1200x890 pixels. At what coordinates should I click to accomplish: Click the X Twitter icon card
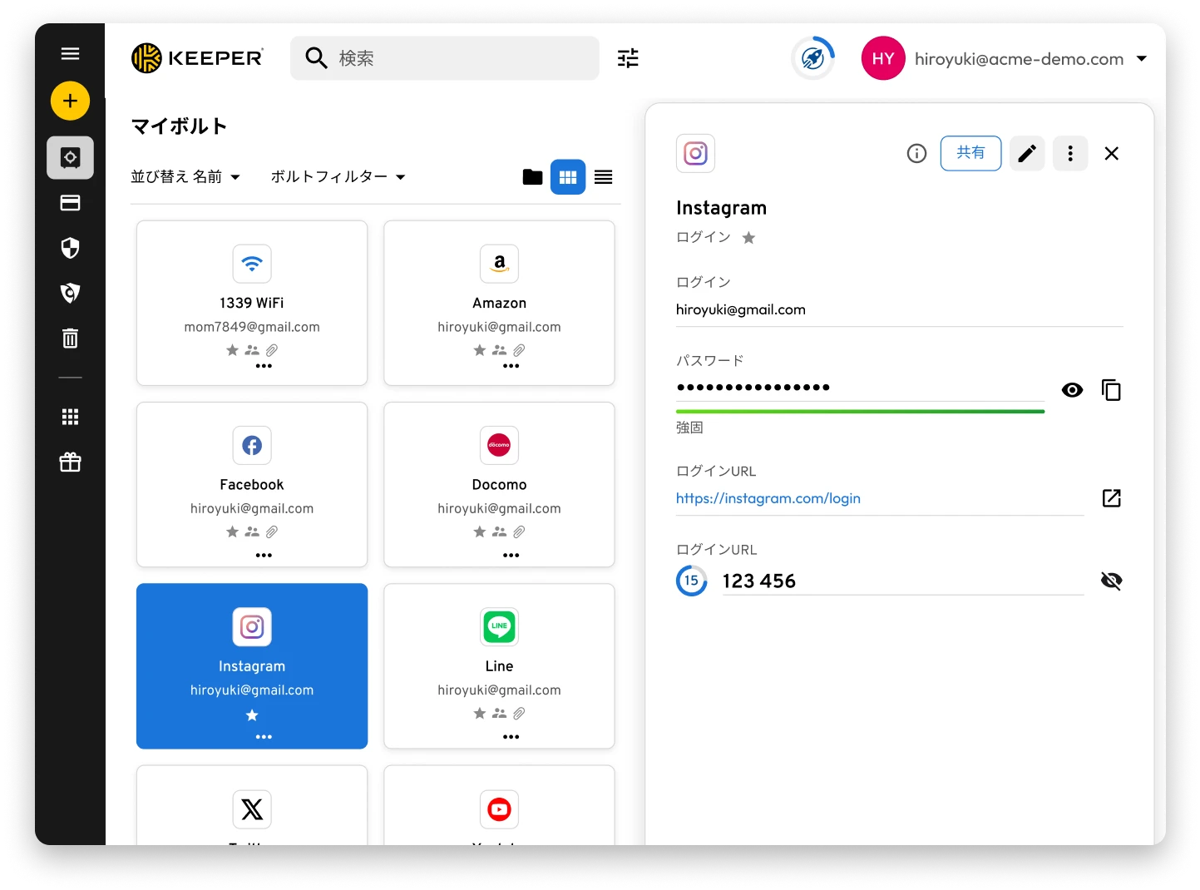(x=252, y=809)
